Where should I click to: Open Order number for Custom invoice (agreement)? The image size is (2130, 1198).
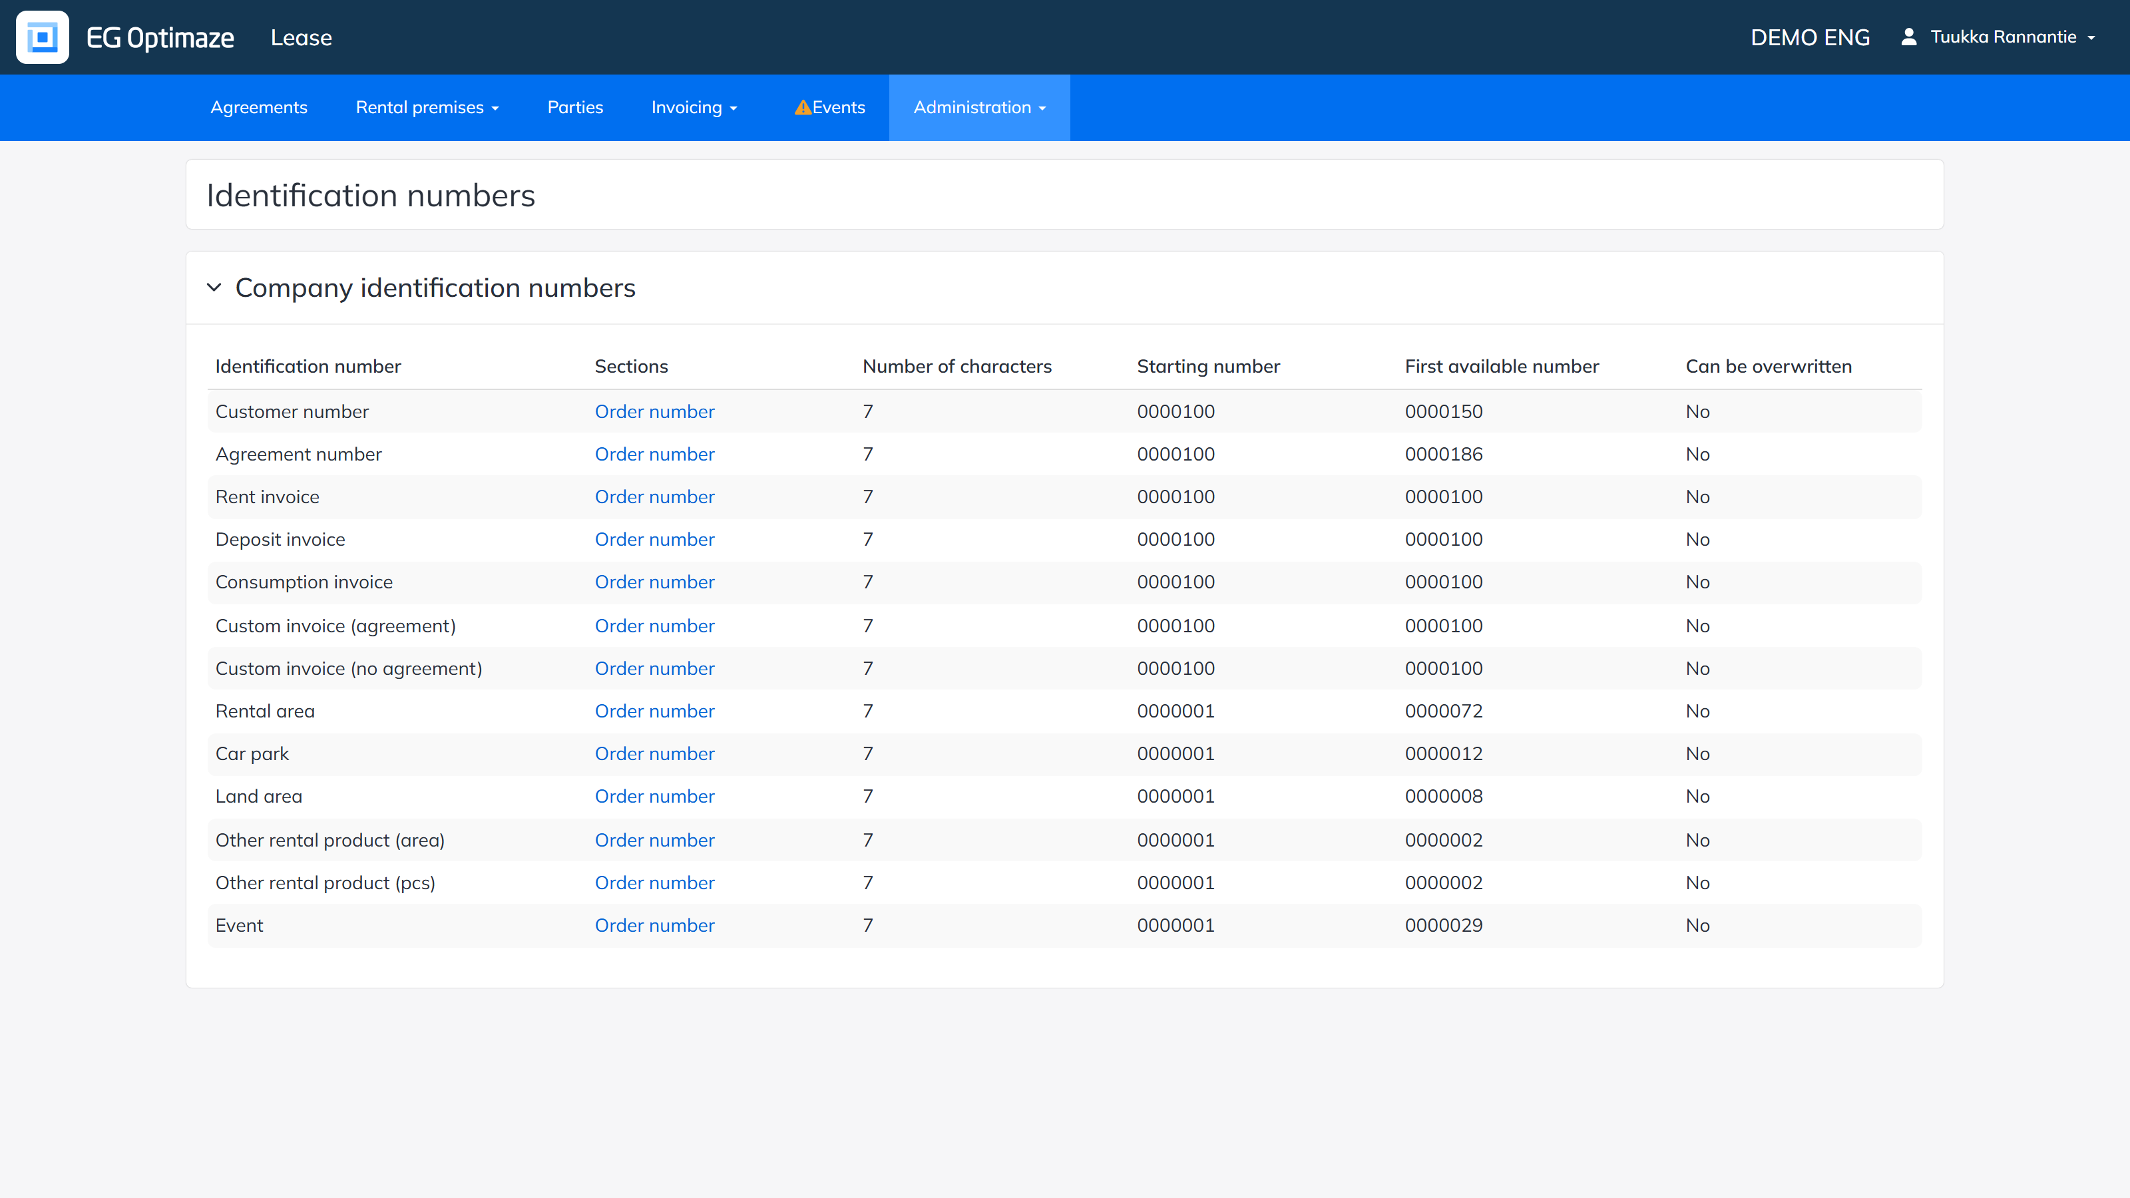pyautogui.click(x=654, y=626)
